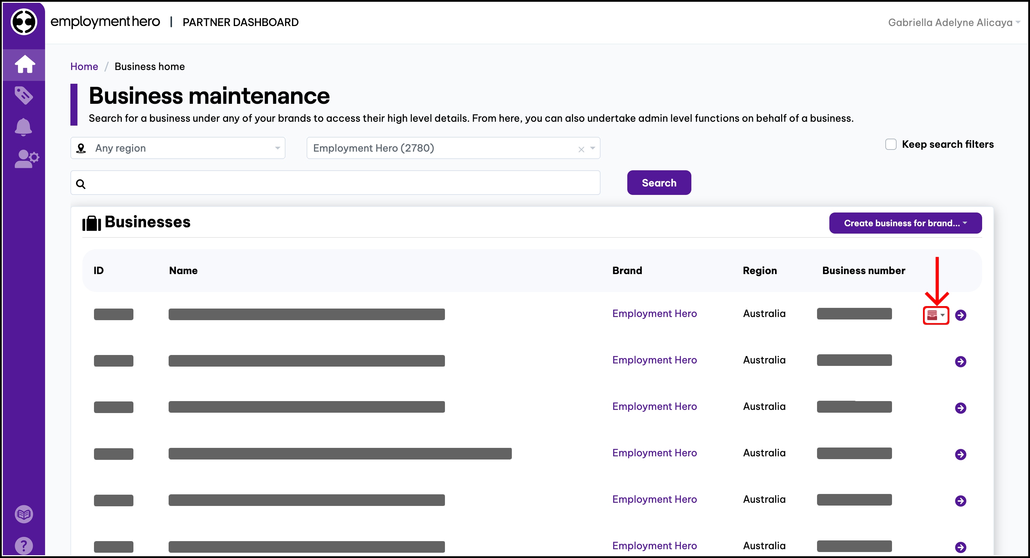Open the book guide icon in the sidebar

(x=24, y=514)
